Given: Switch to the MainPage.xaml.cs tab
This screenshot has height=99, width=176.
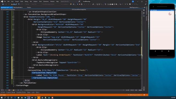Looking at the screenshot, I should coord(134,7).
